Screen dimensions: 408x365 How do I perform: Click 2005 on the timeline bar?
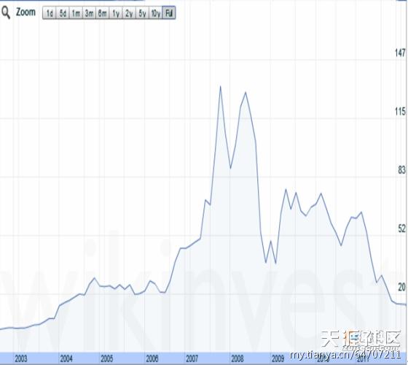tap(106, 358)
